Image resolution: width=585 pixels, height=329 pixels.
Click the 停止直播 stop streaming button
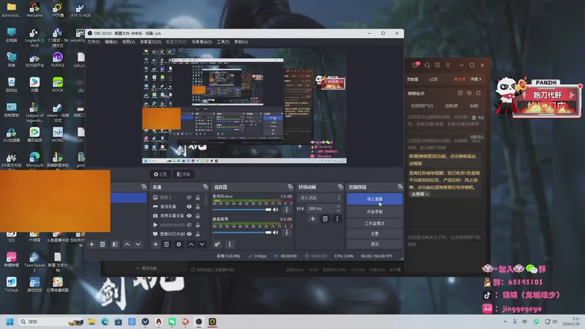(x=374, y=199)
